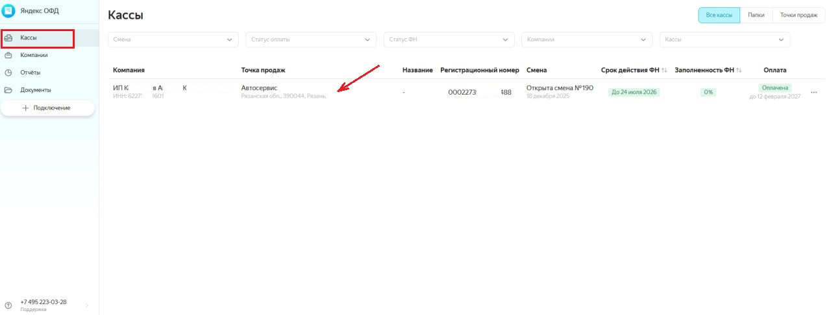Switch to the Точки продаж tab
831x315 pixels.
coord(798,15)
